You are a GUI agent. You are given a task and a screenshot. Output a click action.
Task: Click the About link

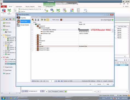click(x=127, y=6)
